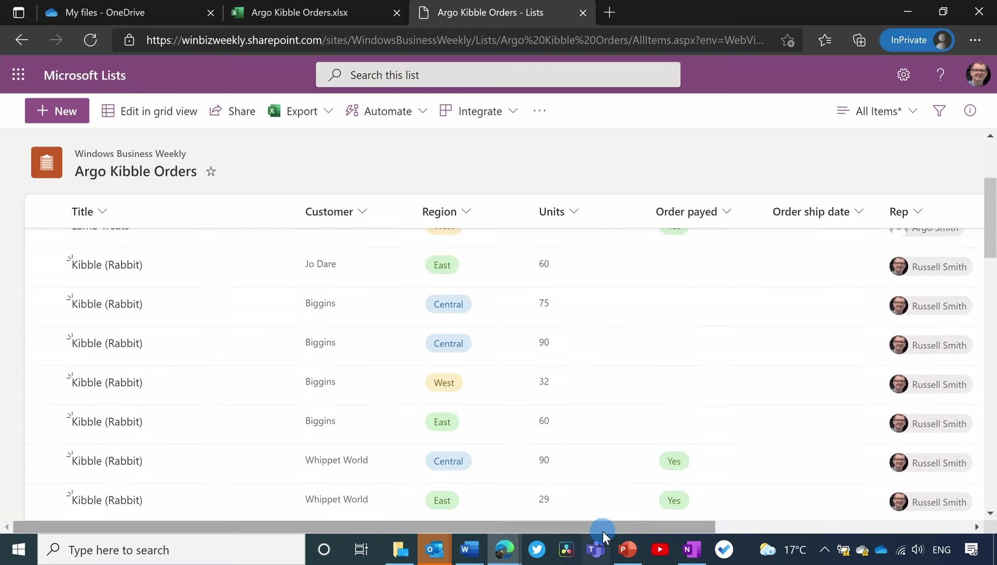Open the Rep column header menu

pyautogui.click(x=906, y=211)
